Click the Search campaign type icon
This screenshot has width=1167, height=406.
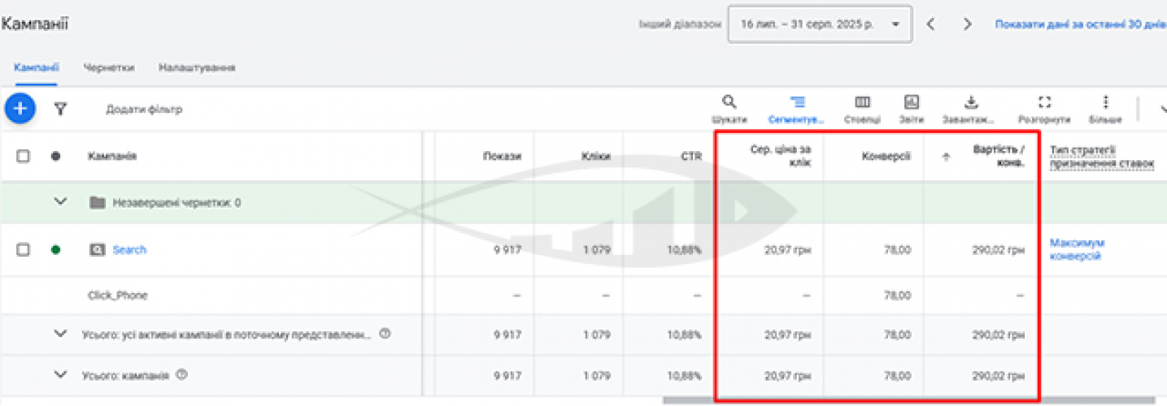click(x=98, y=250)
